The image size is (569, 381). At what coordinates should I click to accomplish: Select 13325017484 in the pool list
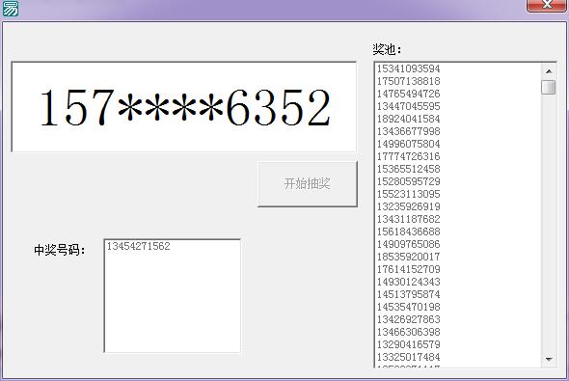(408, 357)
